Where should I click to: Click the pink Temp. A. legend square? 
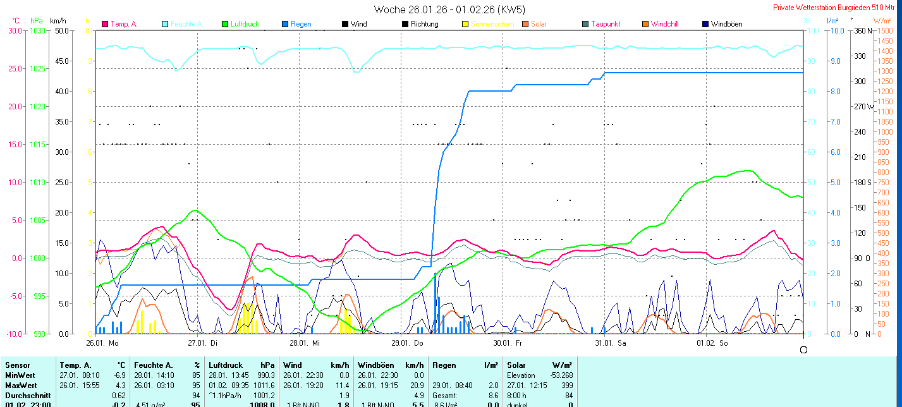pyautogui.click(x=105, y=24)
